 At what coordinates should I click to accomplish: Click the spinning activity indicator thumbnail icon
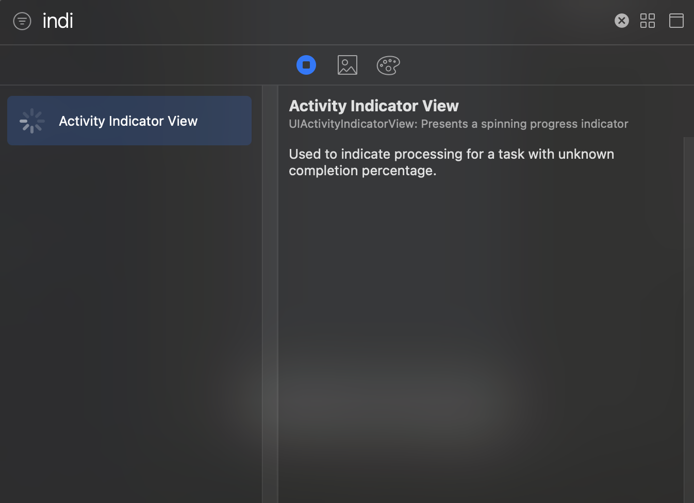point(32,120)
